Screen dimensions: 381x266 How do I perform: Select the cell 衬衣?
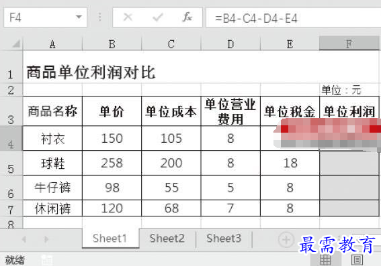(x=52, y=138)
